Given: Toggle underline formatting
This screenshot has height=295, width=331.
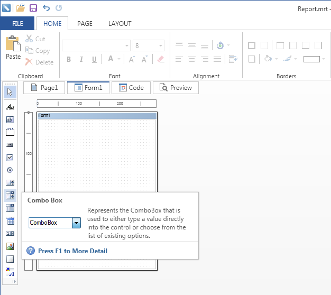Looking at the screenshot, I should 94,59.
